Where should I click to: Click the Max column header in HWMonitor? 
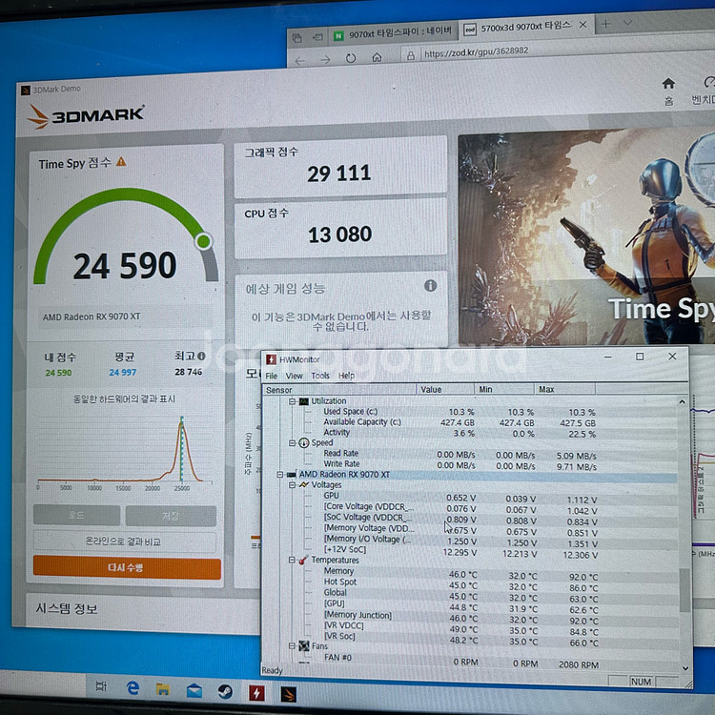564,389
